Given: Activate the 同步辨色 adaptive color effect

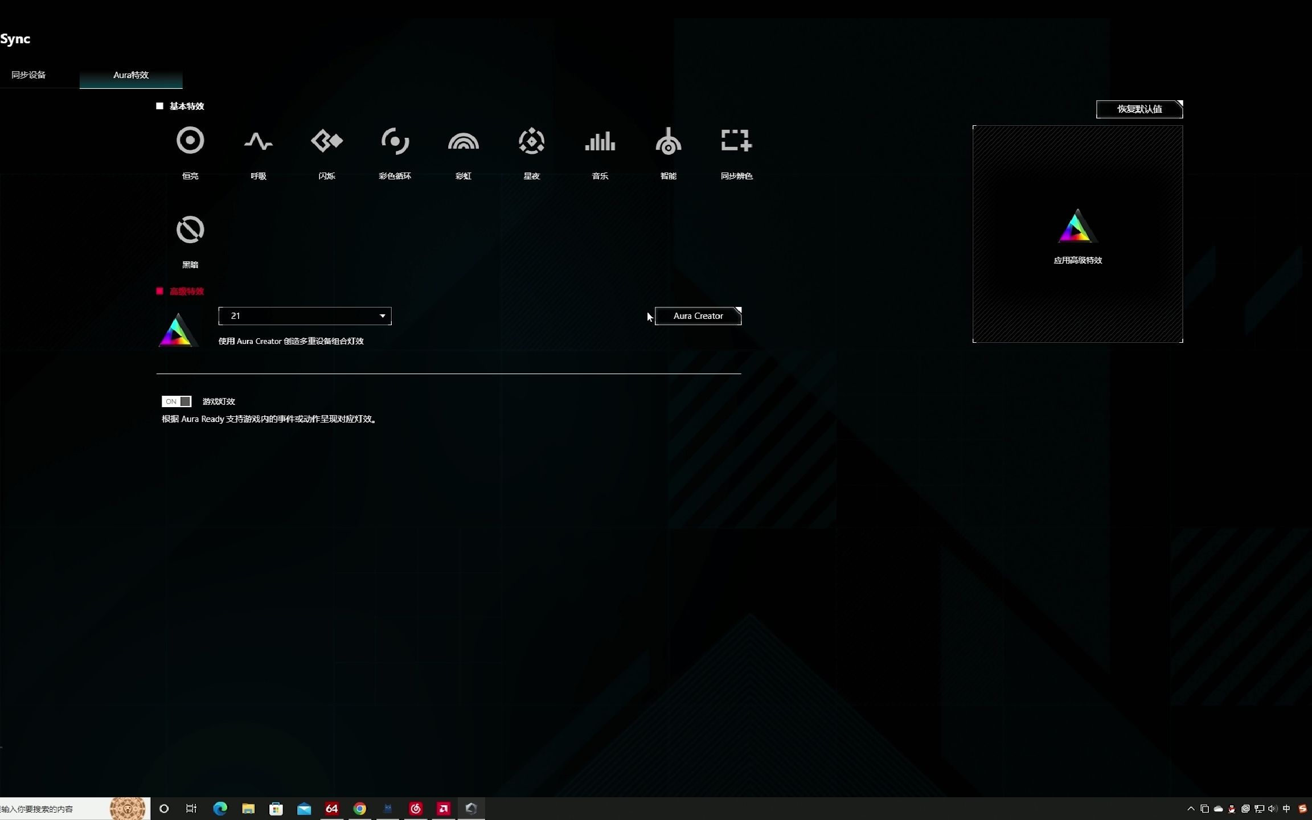Looking at the screenshot, I should click(737, 141).
